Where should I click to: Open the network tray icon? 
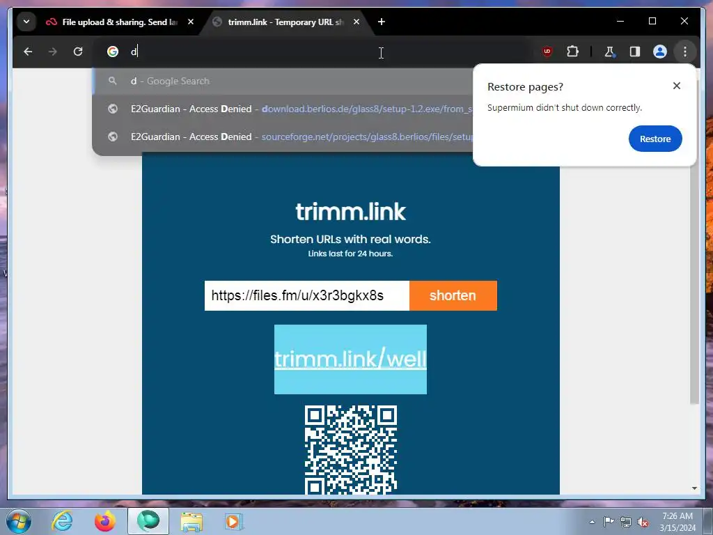[x=626, y=522]
